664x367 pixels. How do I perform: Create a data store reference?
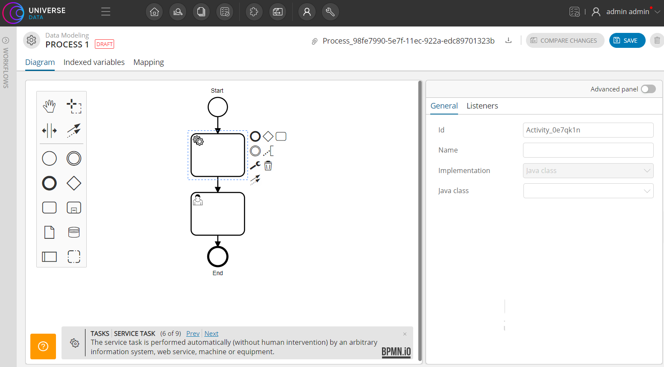pos(74,232)
